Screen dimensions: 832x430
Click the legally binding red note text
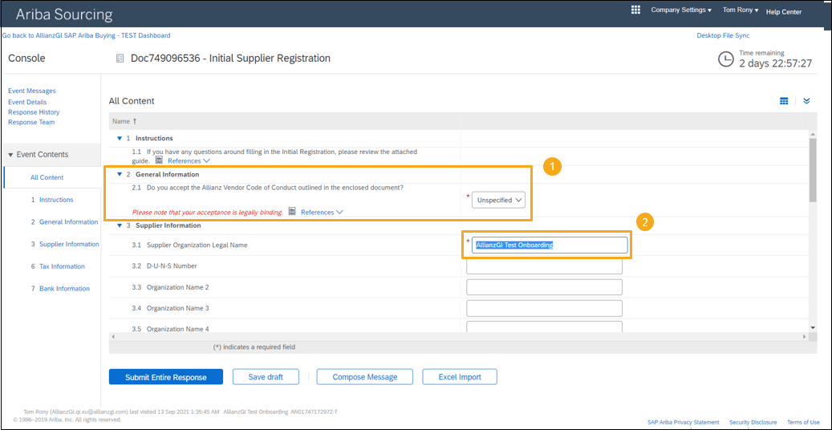click(208, 213)
